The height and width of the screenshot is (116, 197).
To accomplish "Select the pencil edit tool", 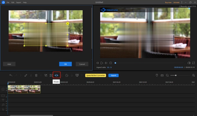I will click(x=26, y=75).
